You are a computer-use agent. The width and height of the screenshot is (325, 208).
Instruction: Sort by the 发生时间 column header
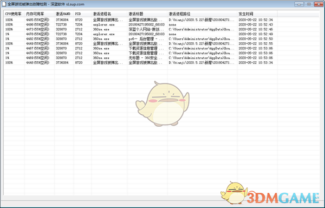pos(257,14)
